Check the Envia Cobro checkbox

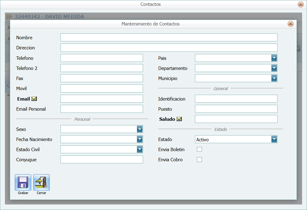coord(199,159)
